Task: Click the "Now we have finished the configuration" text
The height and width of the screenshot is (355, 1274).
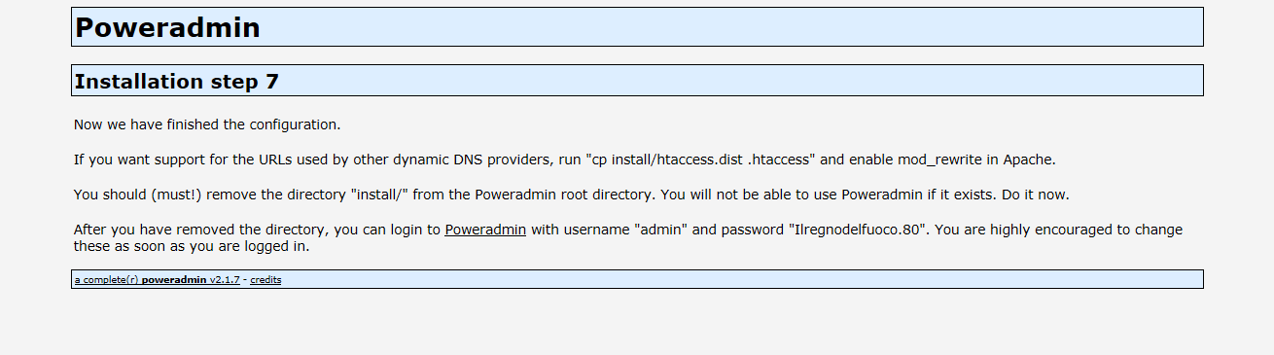Action: [x=207, y=125]
